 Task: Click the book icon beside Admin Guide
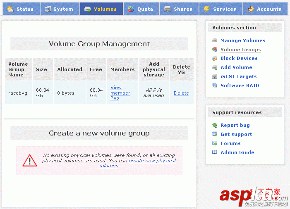(215, 152)
